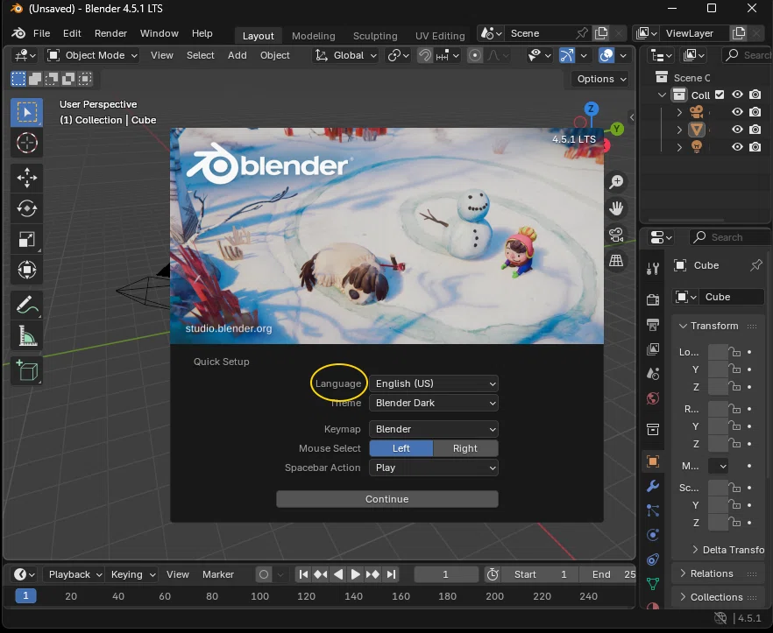Select the Add Cube tool
773x633 pixels.
coord(26,370)
